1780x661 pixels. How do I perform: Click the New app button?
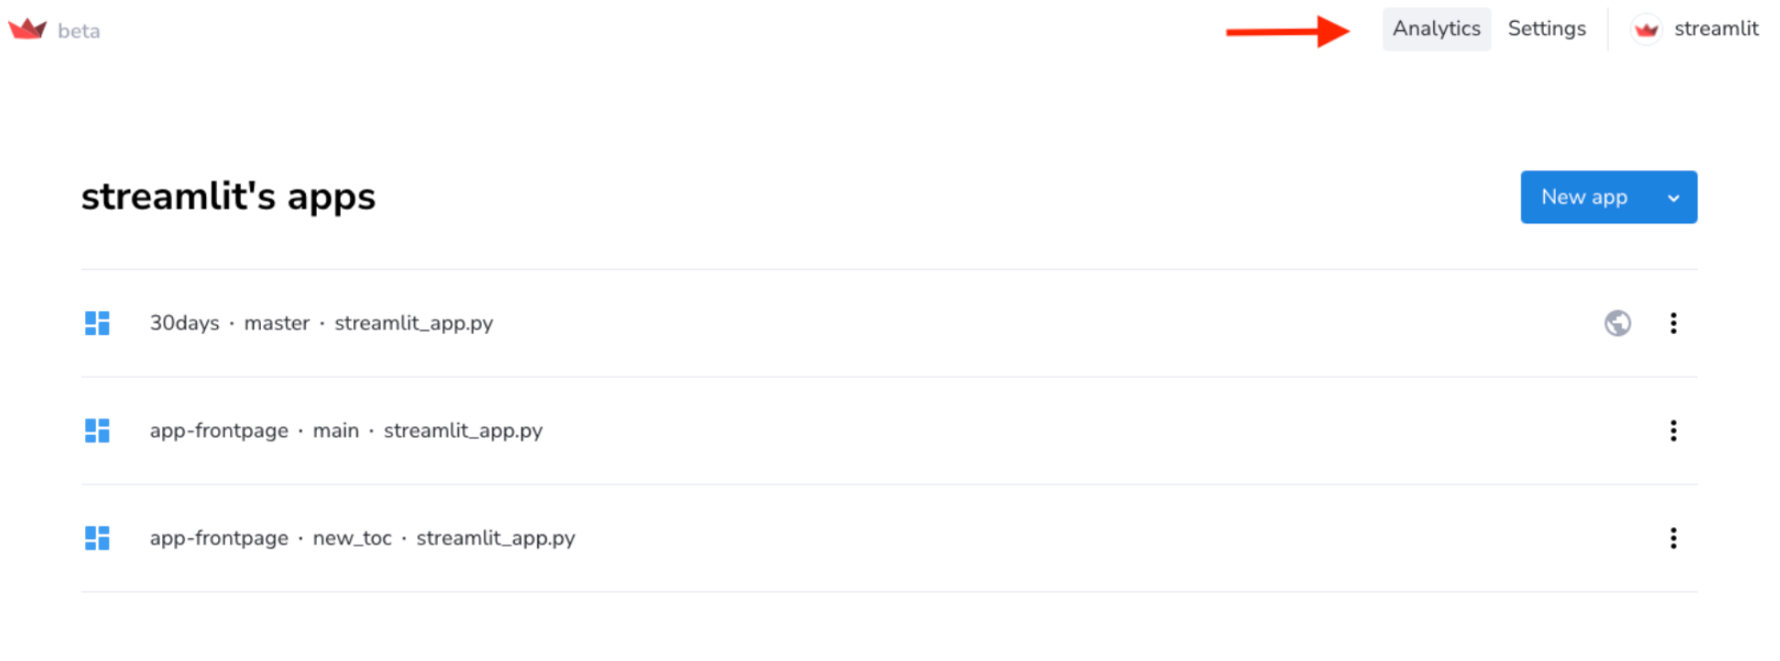point(1583,198)
